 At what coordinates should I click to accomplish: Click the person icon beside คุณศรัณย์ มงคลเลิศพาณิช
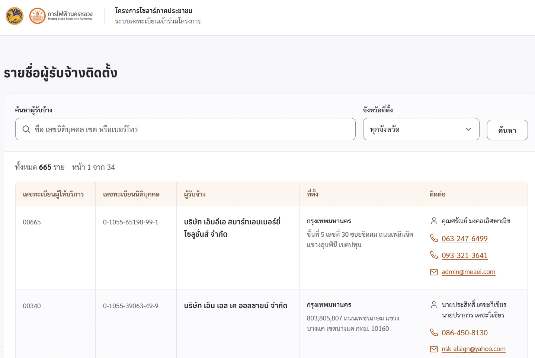pyautogui.click(x=434, y=221)
